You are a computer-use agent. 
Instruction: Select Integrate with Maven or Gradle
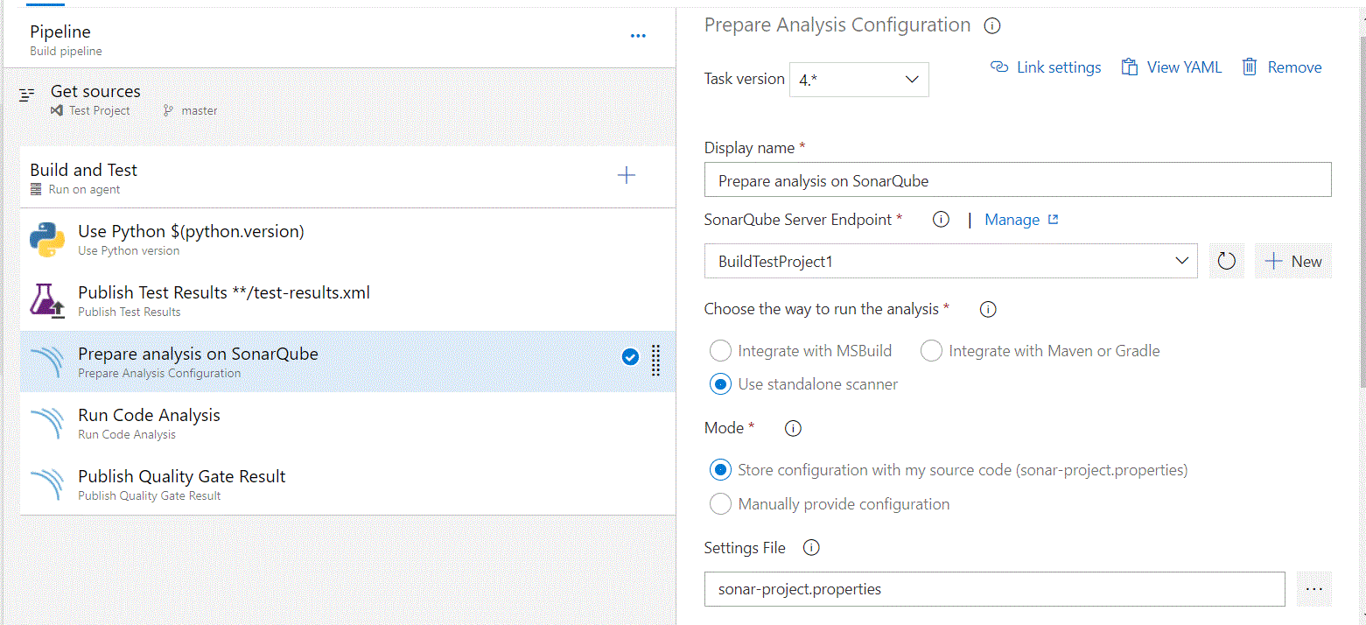coord(932,351)
